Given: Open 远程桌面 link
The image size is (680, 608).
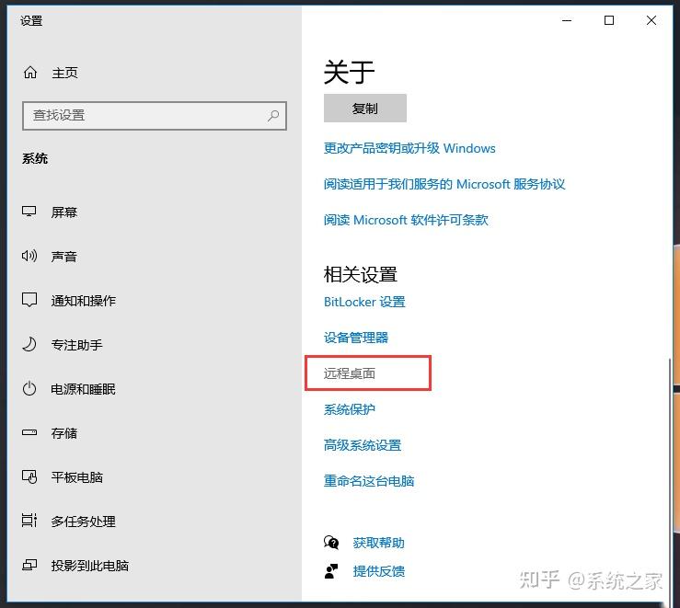Looking at the screenshot, I should (350, 373).
